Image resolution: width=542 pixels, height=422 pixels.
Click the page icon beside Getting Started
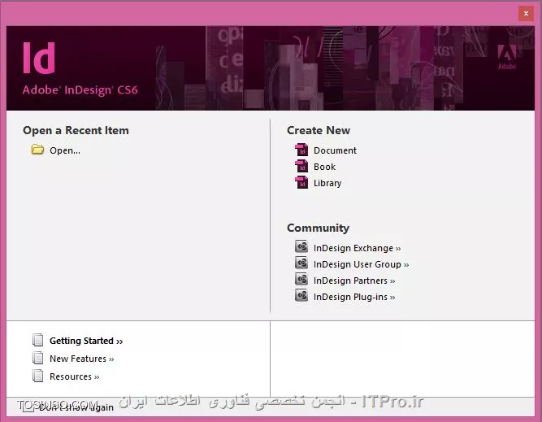coord(37,340)
